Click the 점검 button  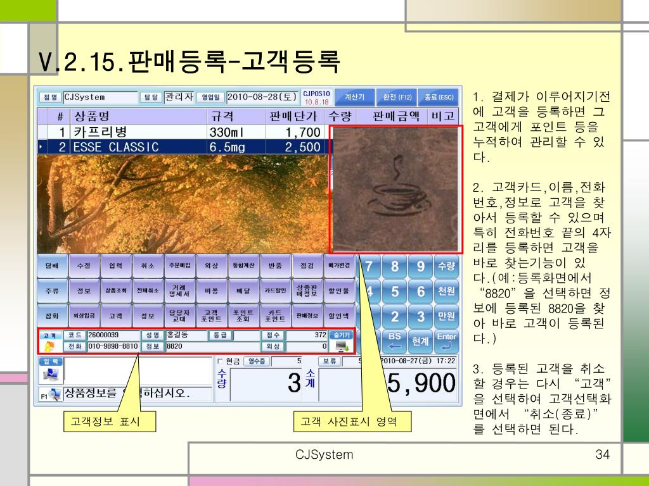307,266
